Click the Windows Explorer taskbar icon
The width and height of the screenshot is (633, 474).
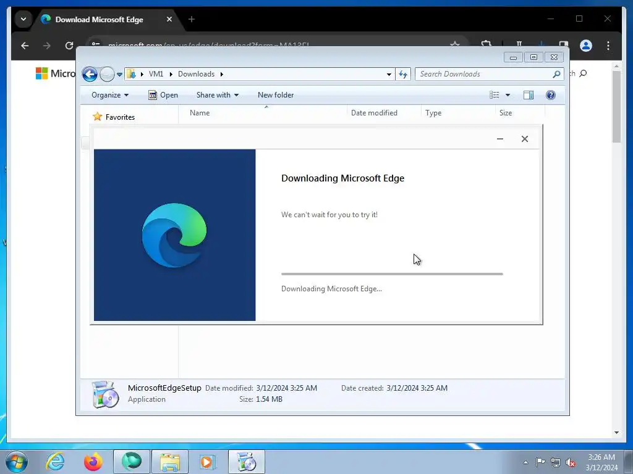click(169, 462)
